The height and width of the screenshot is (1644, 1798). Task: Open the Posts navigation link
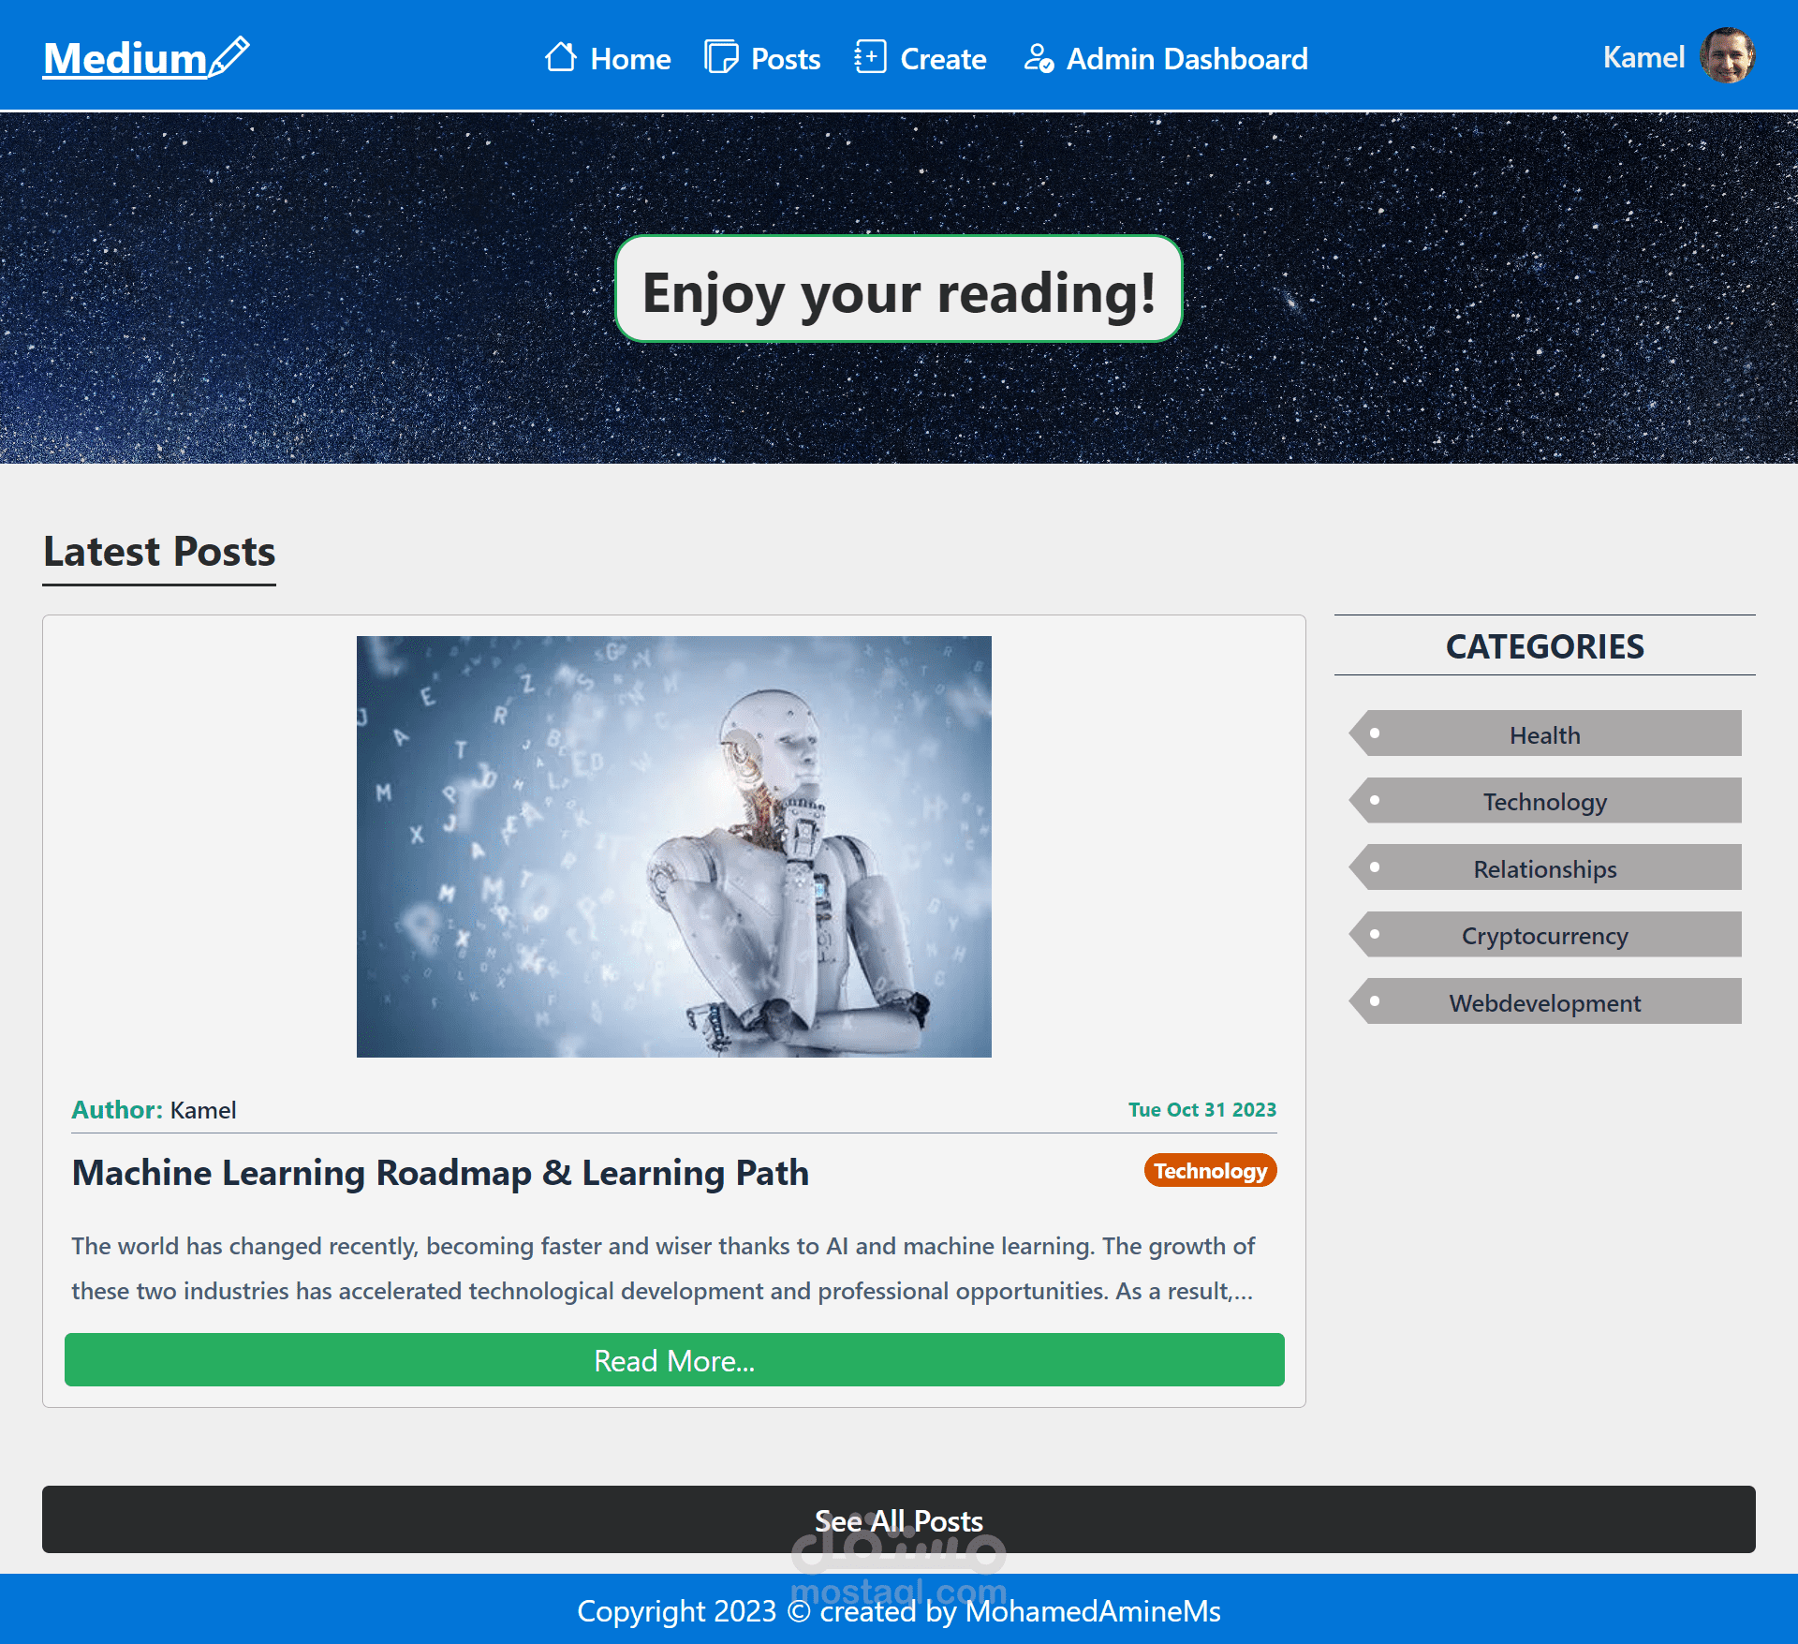(785, 59)
